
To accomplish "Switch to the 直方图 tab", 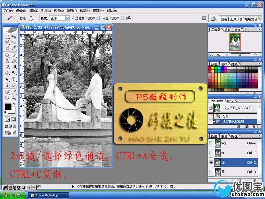I will coord(239,30).
